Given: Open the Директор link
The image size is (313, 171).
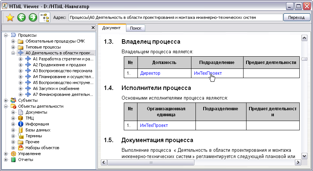Looking at the screenshot, I should click(x=150, y=73).
